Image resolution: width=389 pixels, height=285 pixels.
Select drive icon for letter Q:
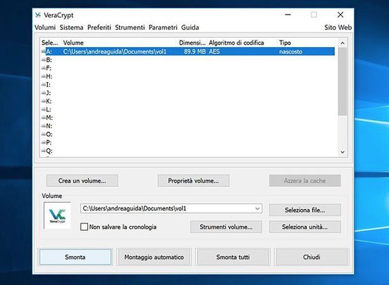click(43, 151)
